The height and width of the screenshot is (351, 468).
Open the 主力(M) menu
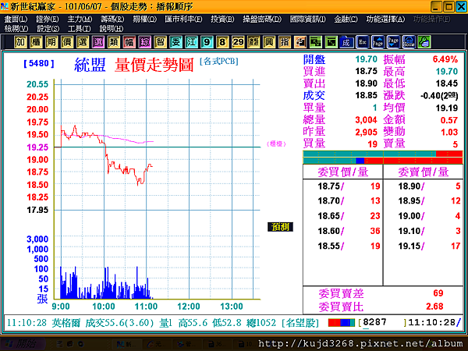80,19
